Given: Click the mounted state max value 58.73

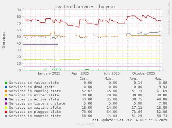Looking at the screenshot, I should 162,116.
